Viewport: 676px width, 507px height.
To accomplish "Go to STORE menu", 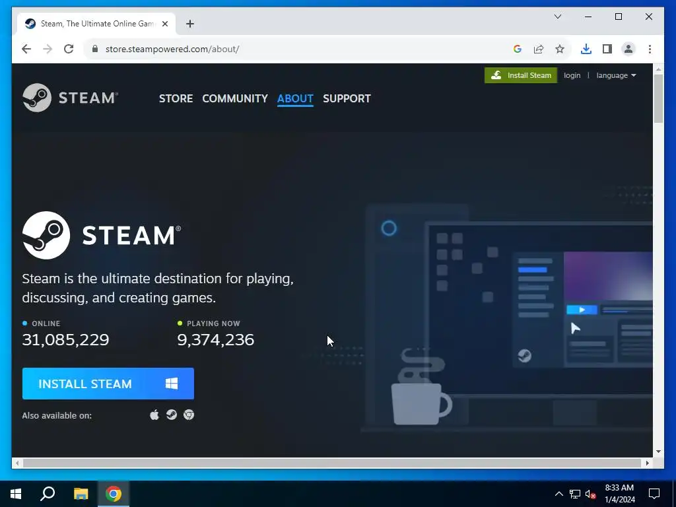I will coord(176,98).
